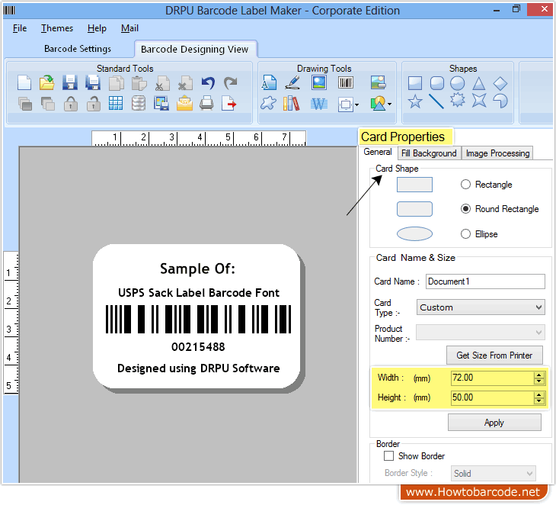Expand the shapes picture tool dropdown arrow
556x505 pixels.
390,104
